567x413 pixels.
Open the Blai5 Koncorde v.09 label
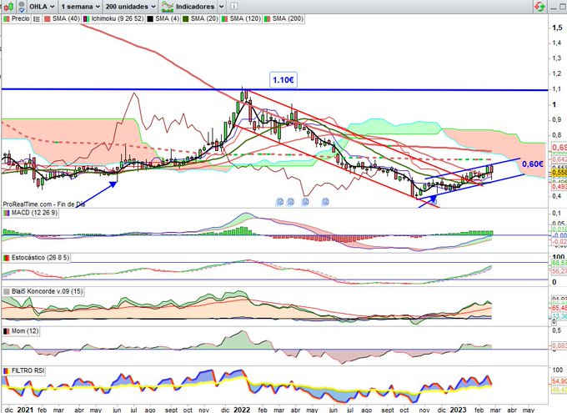tap(42, 292)
